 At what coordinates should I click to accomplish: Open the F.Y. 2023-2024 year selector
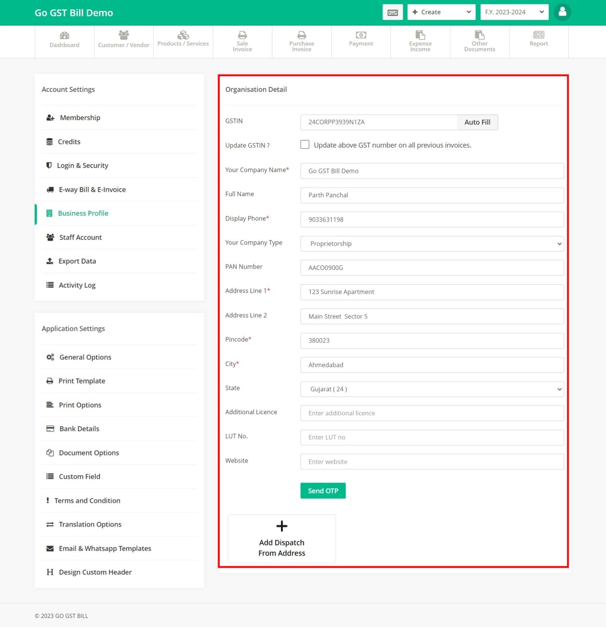pyautogui.click(x=514, y=12)
